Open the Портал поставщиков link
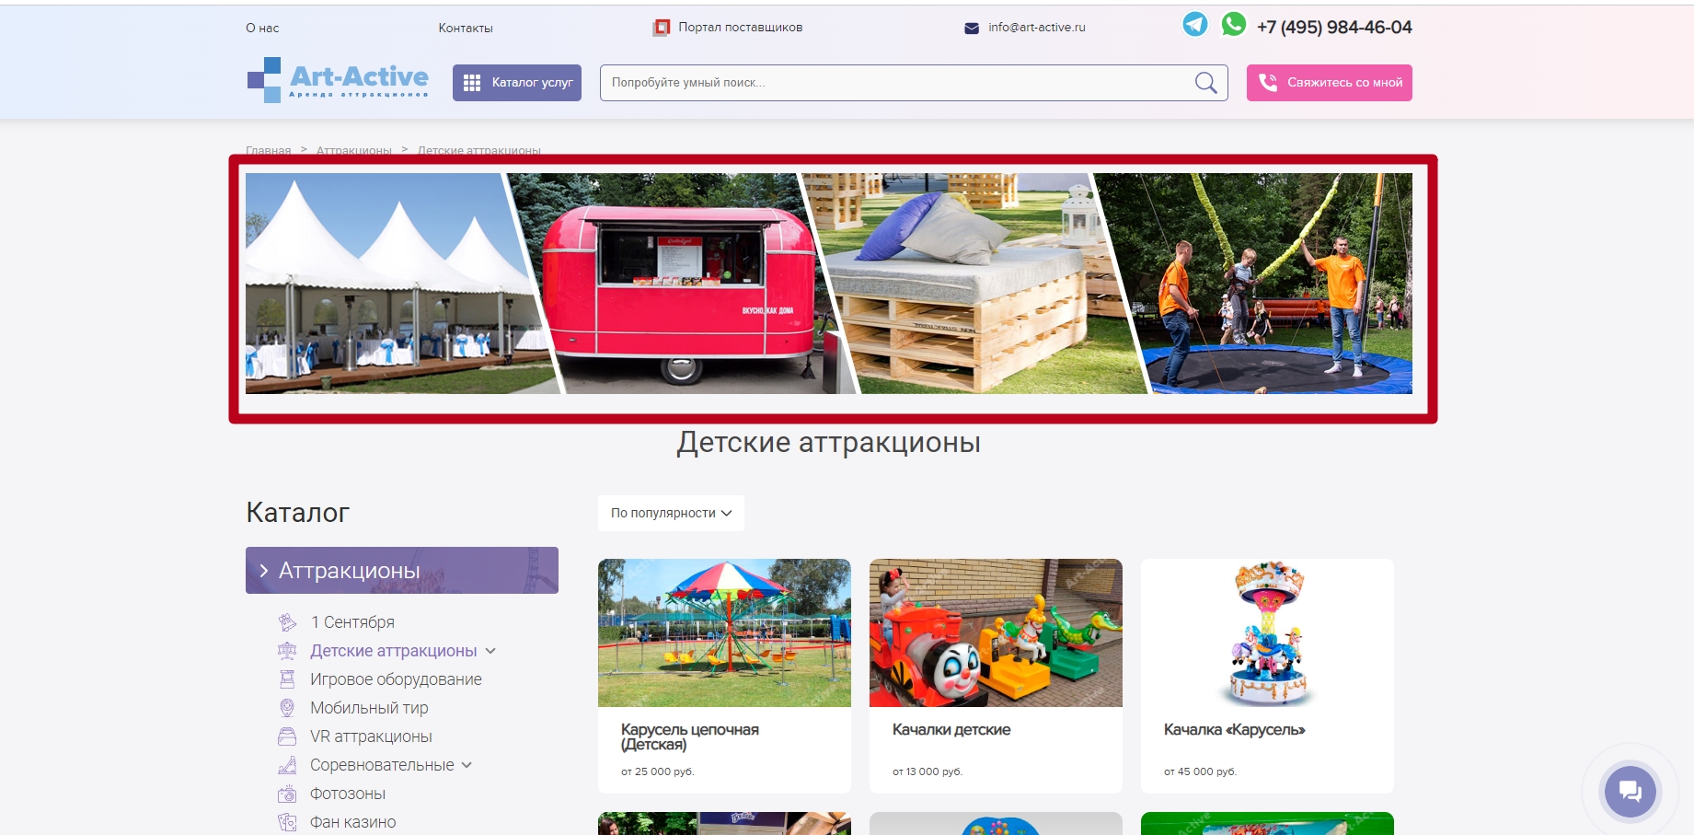 739,28
